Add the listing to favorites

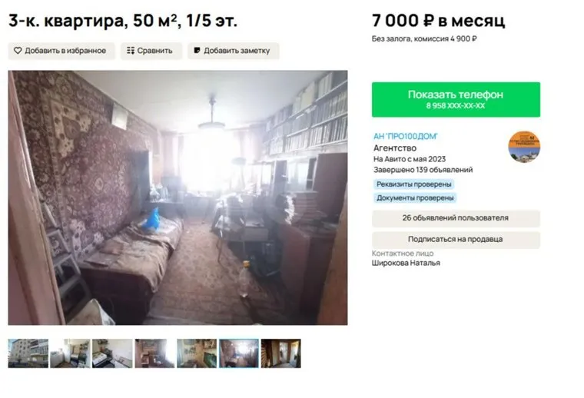pos(61,51)
